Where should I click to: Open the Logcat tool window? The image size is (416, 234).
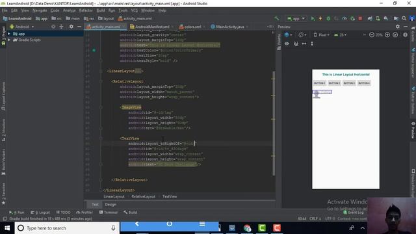coord(40,213)
